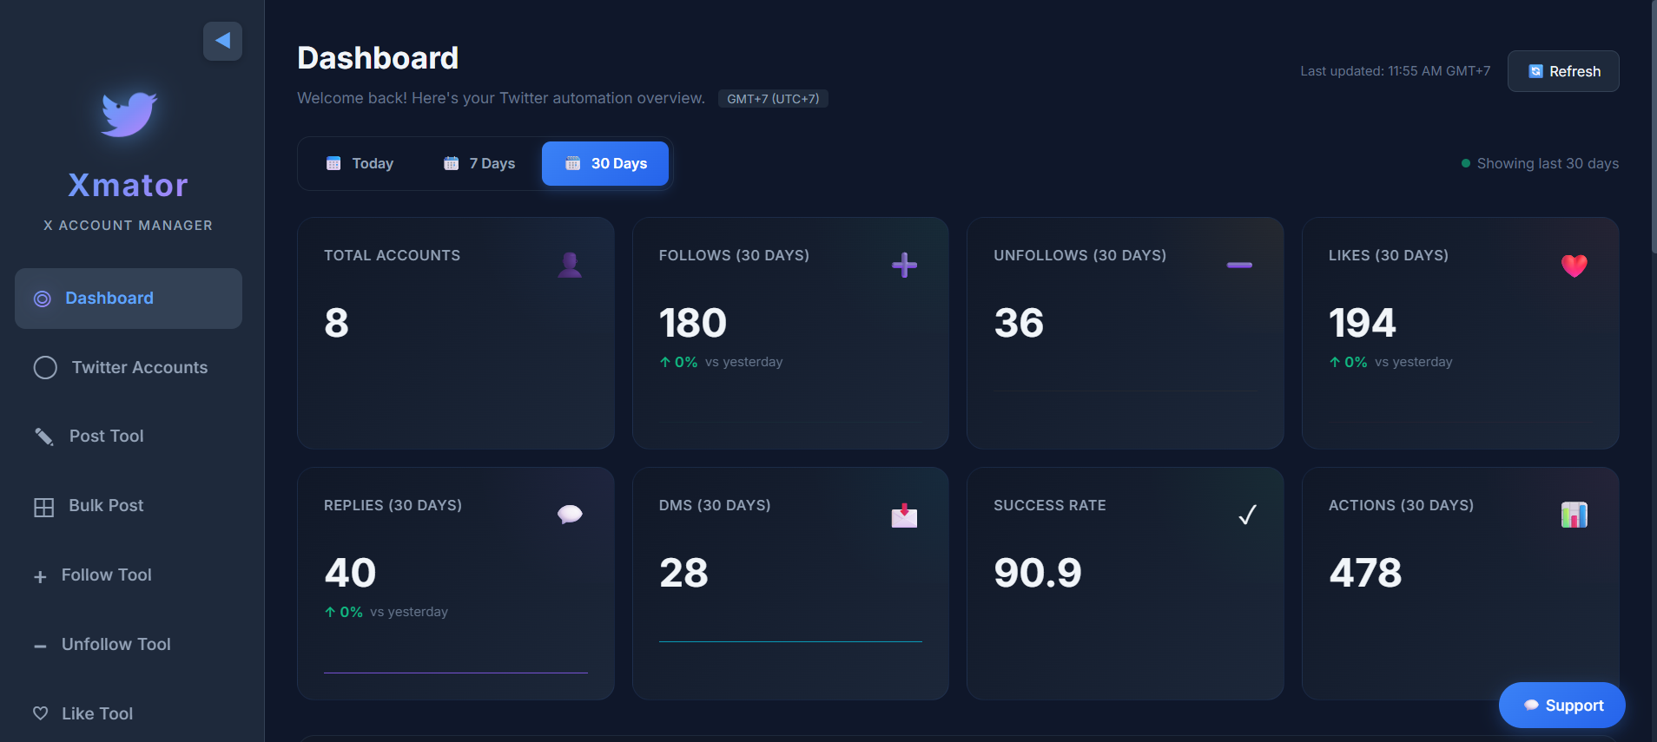Open the Unfollow Tool
Viewport: 1657px width, 742px height.
coord(129,645)
